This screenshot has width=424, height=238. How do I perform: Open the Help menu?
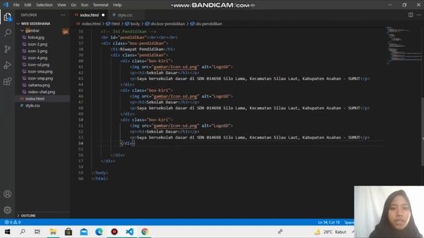tap(117, 5)
